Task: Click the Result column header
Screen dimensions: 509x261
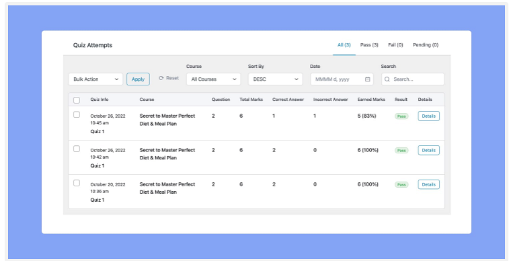Action: (x=401, y=100)
